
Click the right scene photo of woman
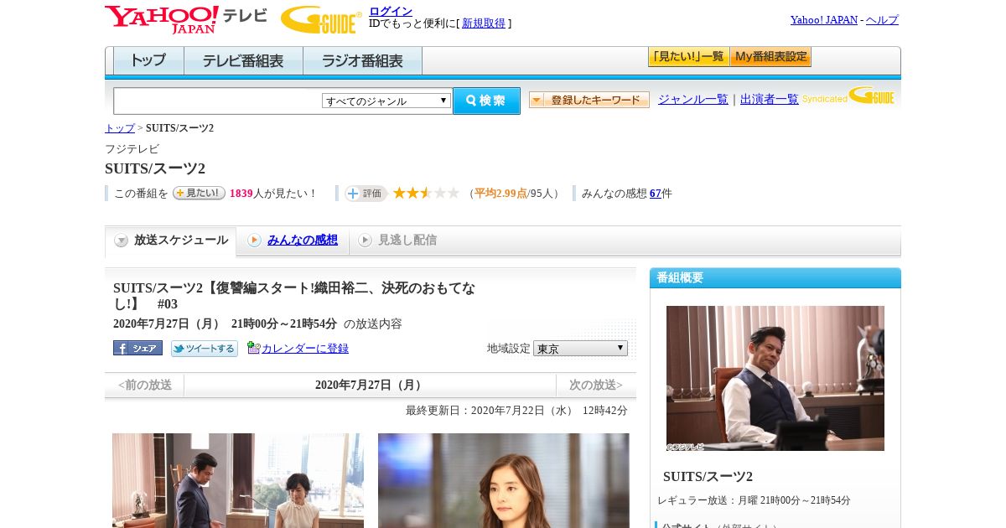point(504,480)
